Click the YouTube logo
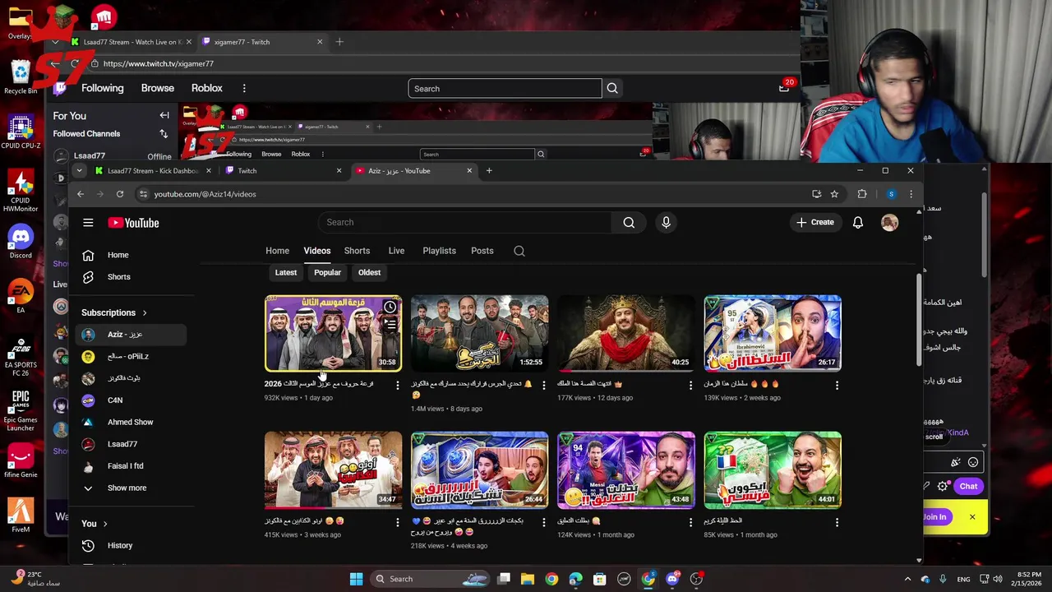This screenshot has width=1052, height=592. (133, 223)
